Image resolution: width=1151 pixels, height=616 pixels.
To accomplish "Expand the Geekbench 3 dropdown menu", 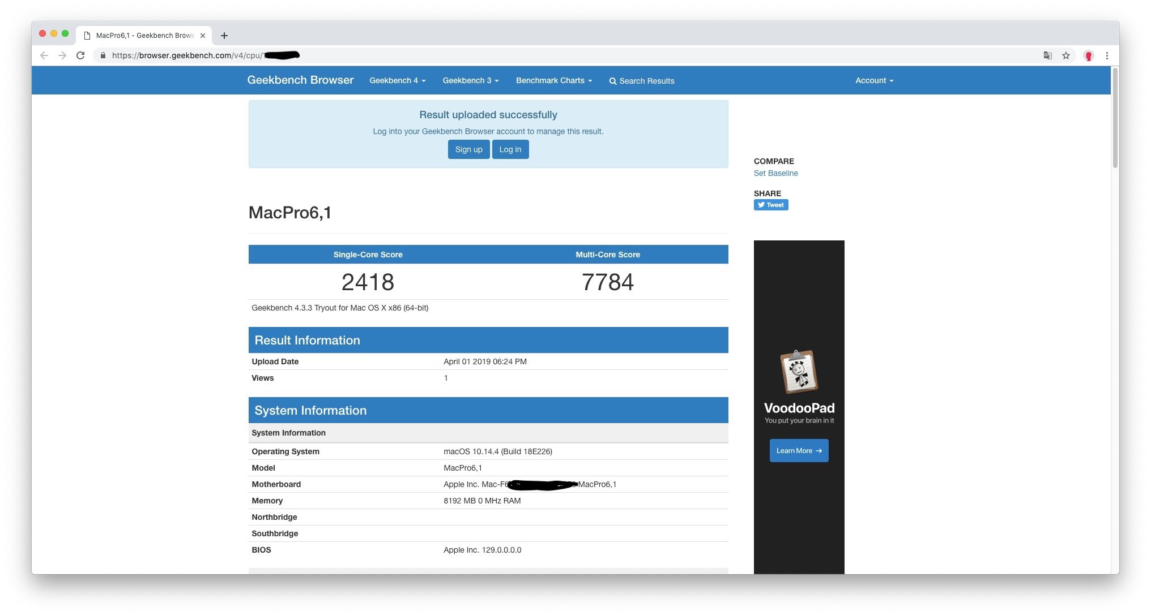I will click(470, 80).
